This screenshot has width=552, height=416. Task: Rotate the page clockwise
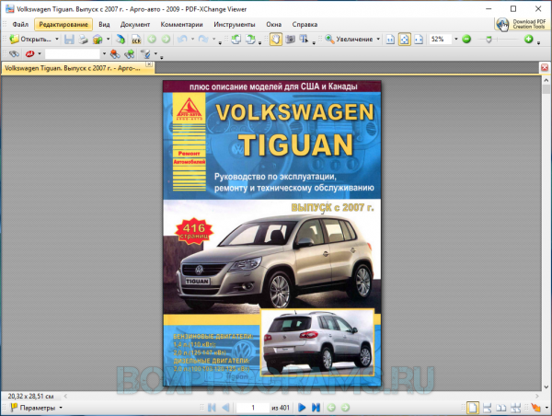pyautogui.click(x=250, y=39)
